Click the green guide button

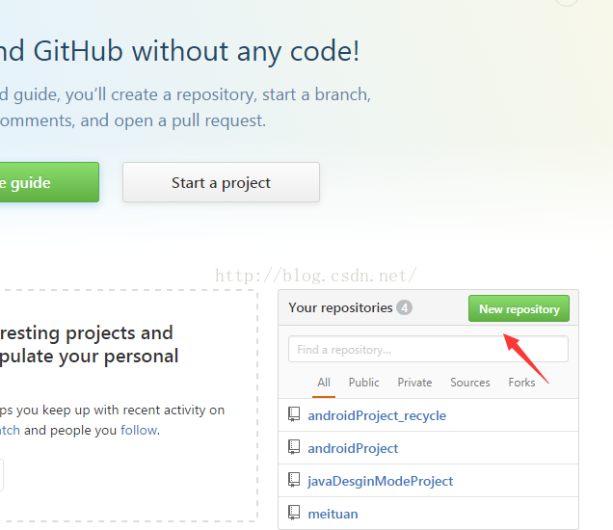click(49, 182)
